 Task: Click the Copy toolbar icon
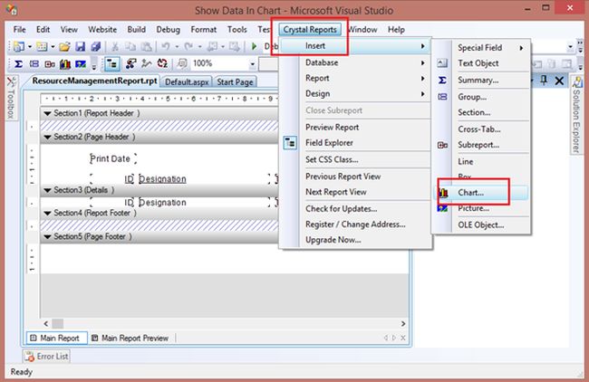click(130, 46)
